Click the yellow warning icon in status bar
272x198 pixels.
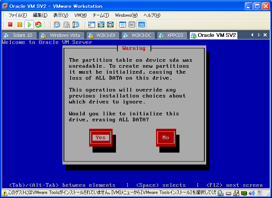[x=5, y=193]
